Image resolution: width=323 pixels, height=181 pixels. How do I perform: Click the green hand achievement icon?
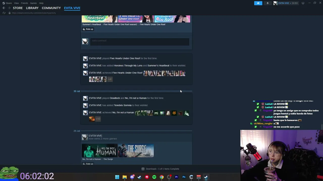[x=186, y=113]
